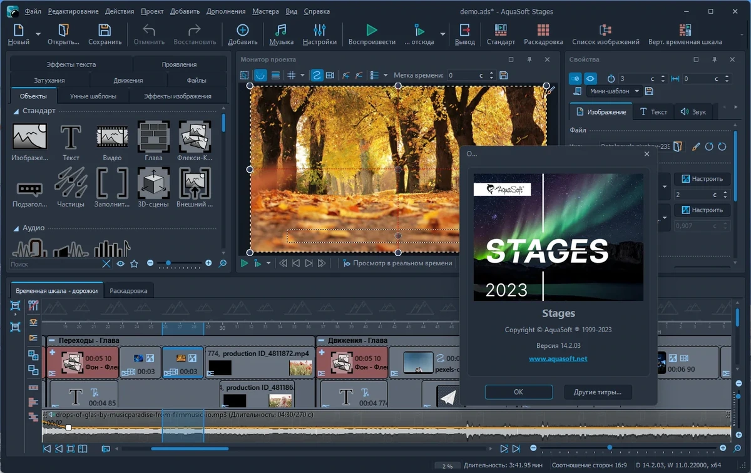Switch to the Текст properties tab

click(x=653, y=112)
